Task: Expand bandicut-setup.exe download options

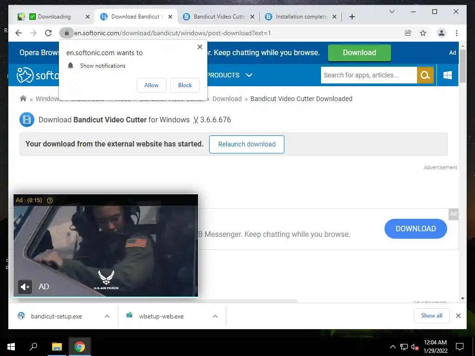Action: (107, 316)
